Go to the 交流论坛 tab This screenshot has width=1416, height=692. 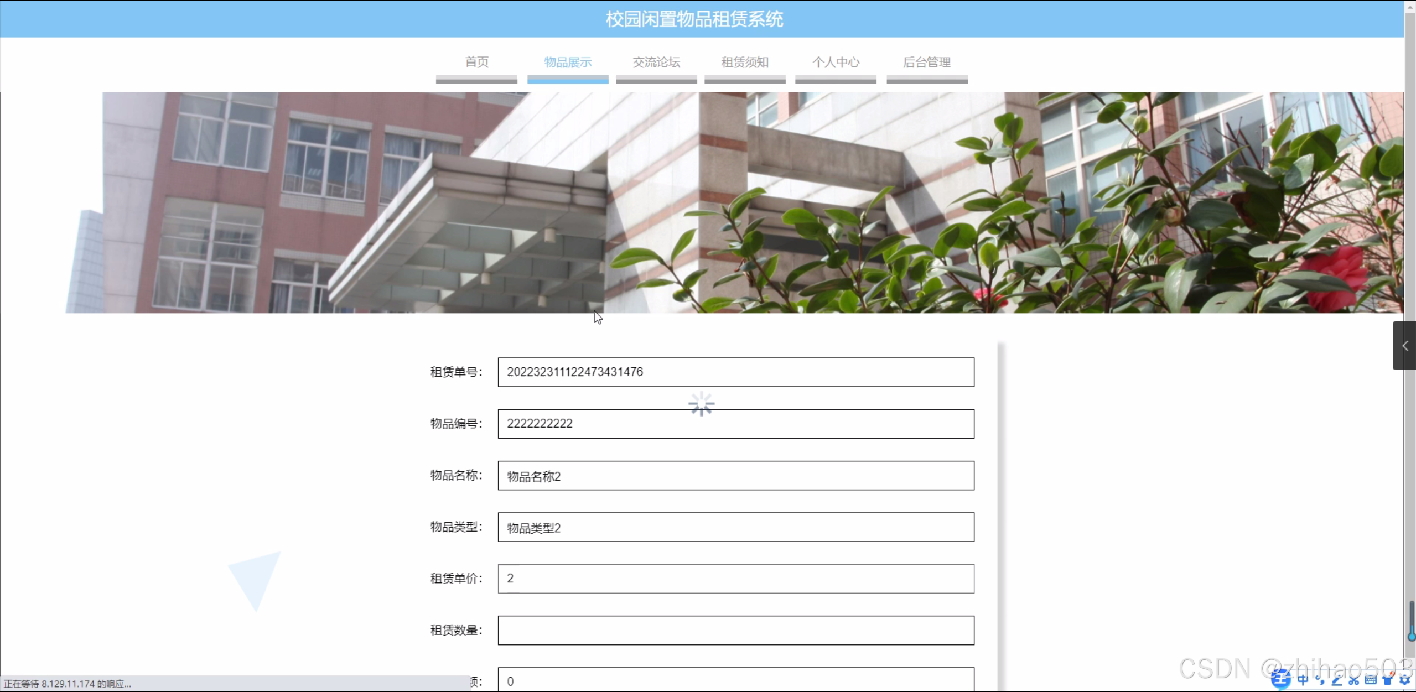pyautogui.click(x=656, y=63)
